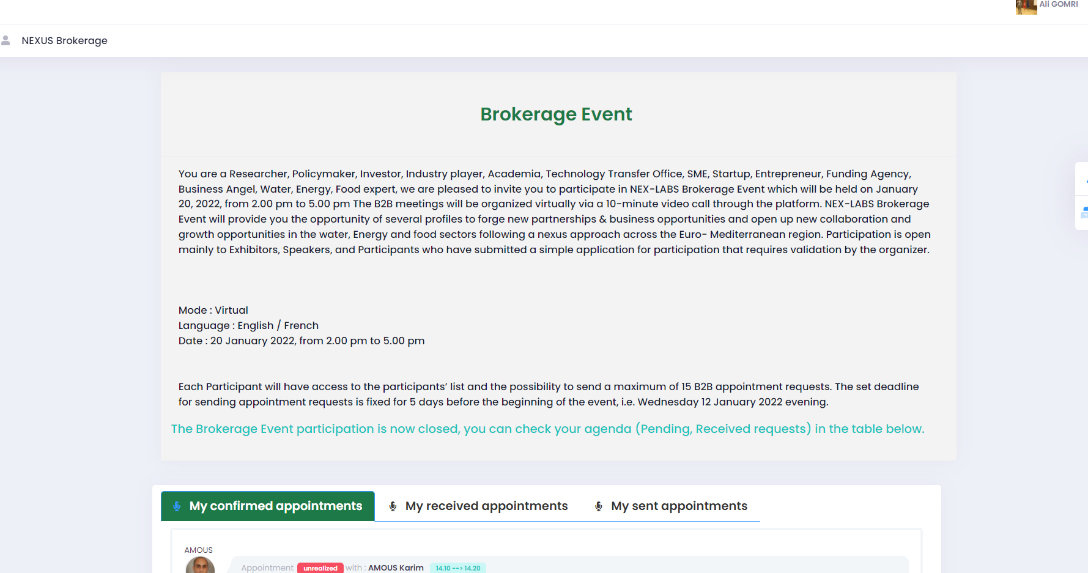Viewport: 1088px width, 573px height.
Task: Click AMOUS Karim's profile photo
Action: (x=200, y=565)
